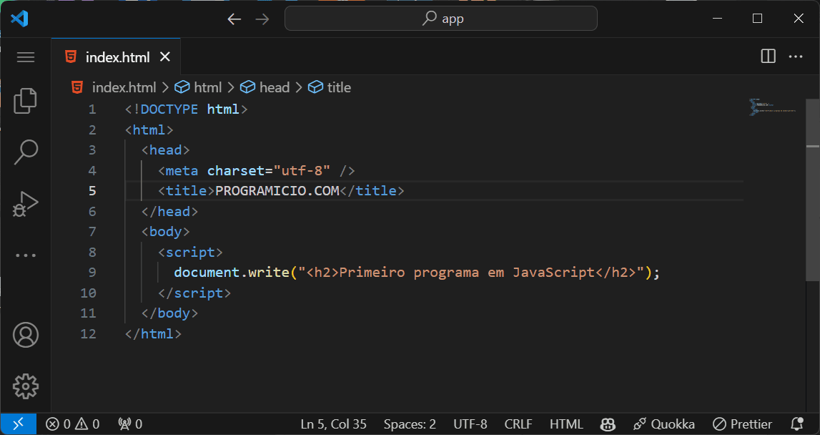Click the opening body tag on line 7
The height and width of the screenshot is (435, 820).
165,232
